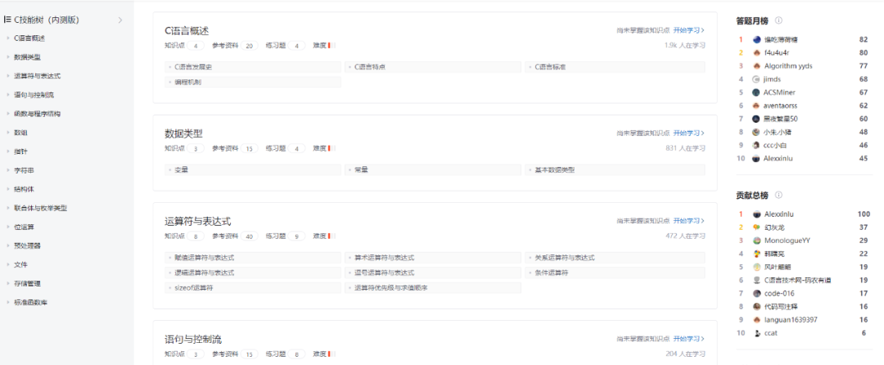Expand the 数据类型 tree item arrow
This screenshot has height=365, width=884.
8,57
